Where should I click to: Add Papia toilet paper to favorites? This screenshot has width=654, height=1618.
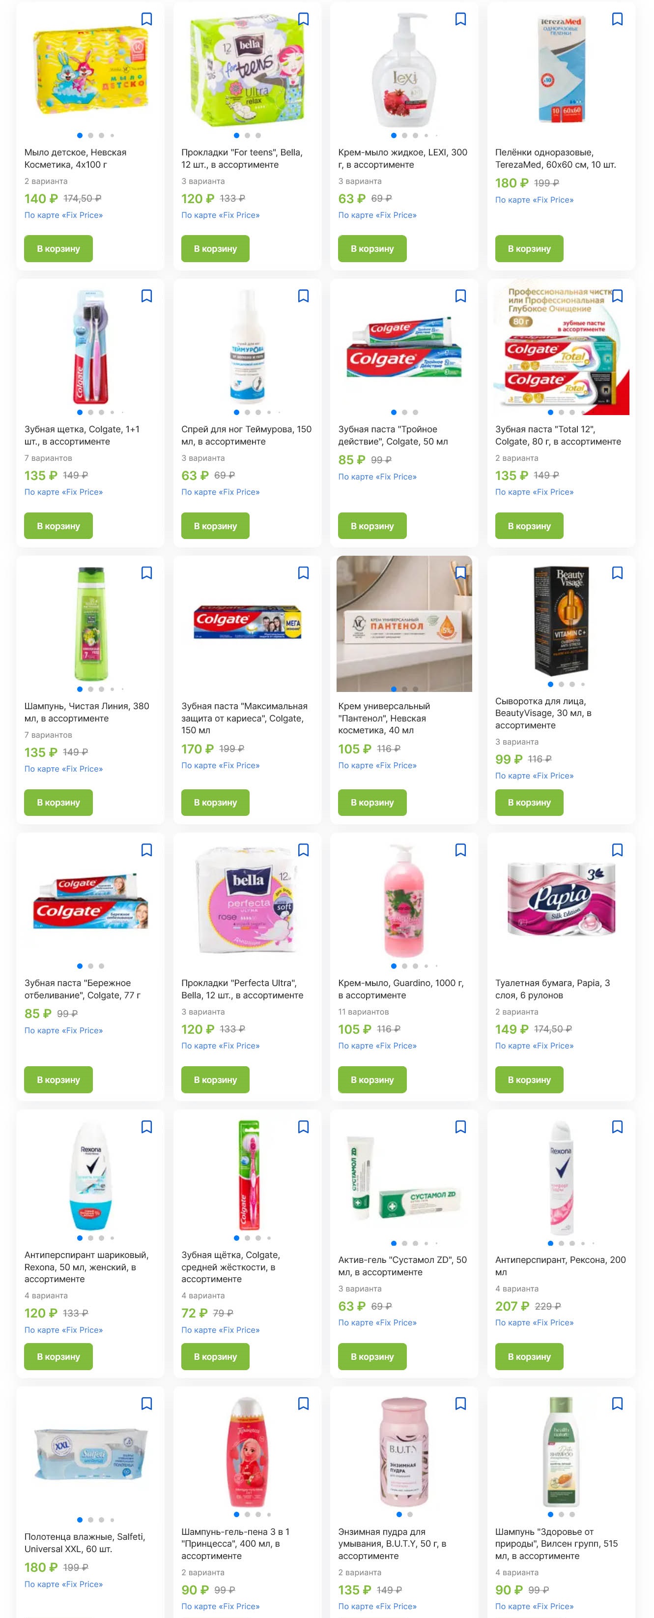point(617,850)
